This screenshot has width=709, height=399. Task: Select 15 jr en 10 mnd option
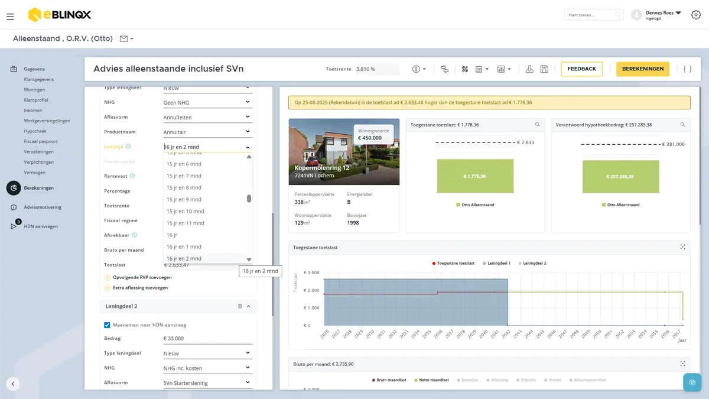point(204,211)
